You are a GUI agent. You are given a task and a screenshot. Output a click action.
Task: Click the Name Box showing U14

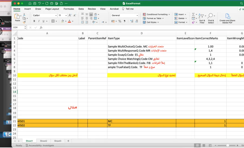pyautogui.click(x=18, y=28)
